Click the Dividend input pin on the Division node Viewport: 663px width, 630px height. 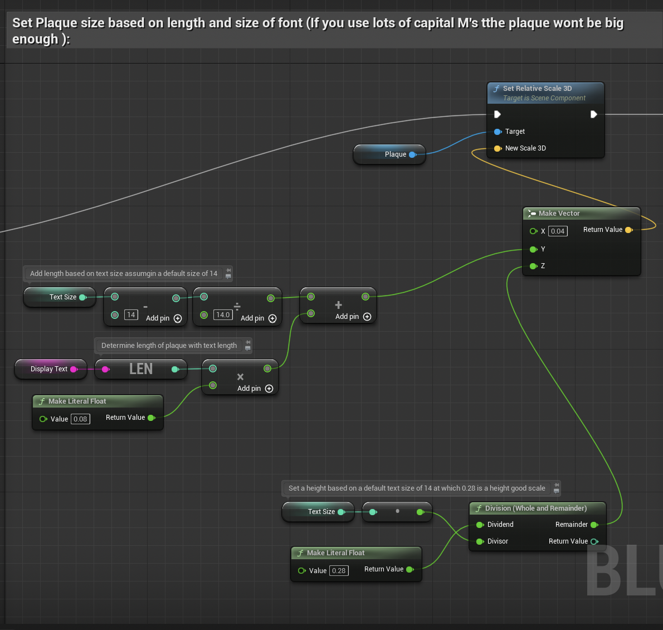click(x=480, y=525)
